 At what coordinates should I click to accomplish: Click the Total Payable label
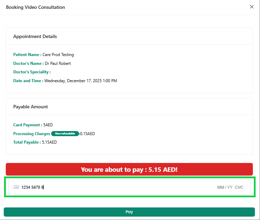27,142
